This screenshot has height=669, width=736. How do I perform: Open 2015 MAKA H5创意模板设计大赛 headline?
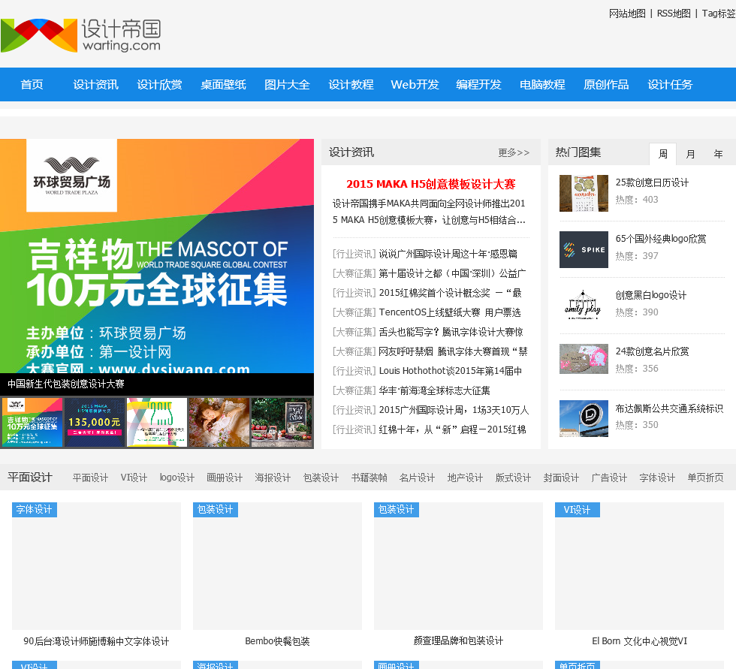coord(431,184)
